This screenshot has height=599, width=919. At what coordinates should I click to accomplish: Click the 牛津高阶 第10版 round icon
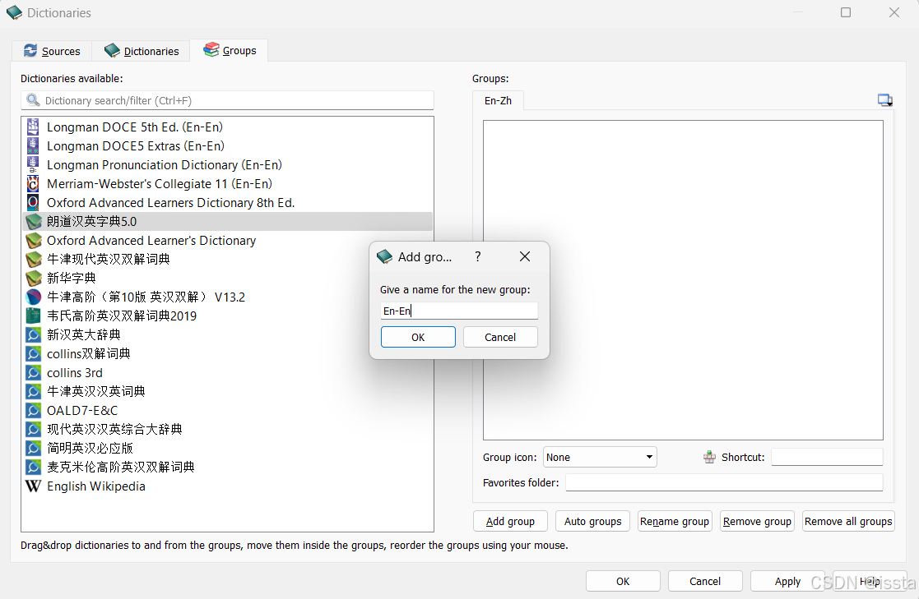[34, 297]
